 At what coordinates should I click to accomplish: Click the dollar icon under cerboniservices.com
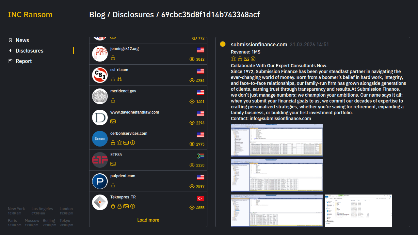133,143
